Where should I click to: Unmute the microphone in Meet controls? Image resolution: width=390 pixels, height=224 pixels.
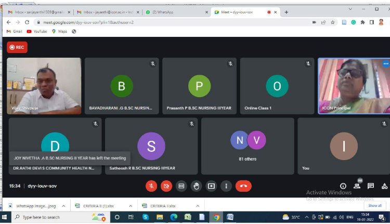(151, 186)
